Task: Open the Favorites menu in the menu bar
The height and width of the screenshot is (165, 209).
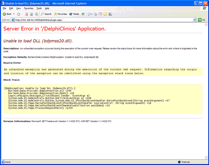Action: (29, 8)
